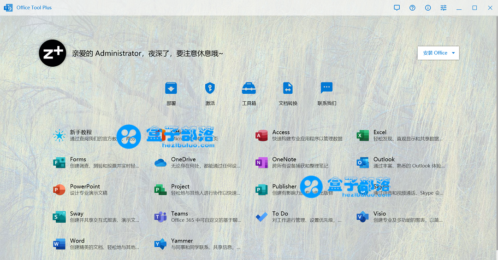Select the Visio title text
498x260 pixels.
pyautogui.click(x=380, y=214)
